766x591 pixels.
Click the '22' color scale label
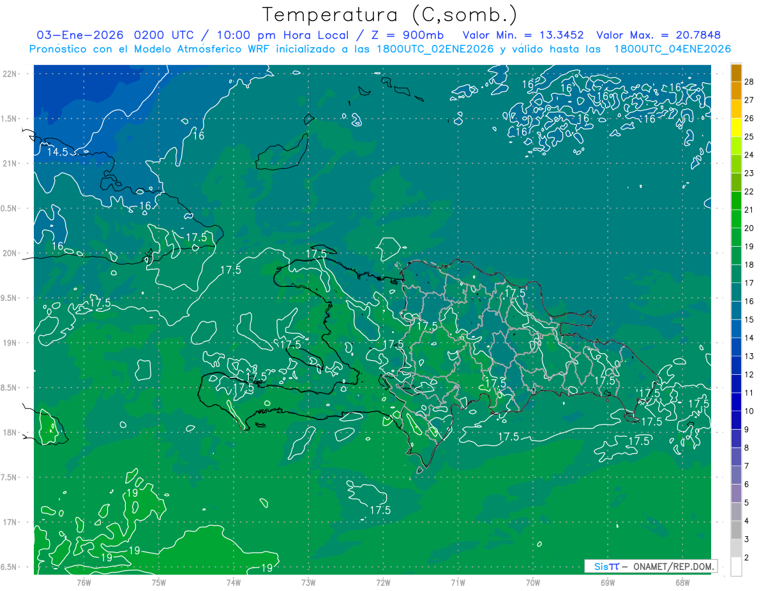click(x=749, y=191)
